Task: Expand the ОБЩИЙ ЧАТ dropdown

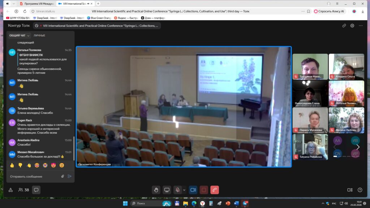Action: [x=20, y=35]
